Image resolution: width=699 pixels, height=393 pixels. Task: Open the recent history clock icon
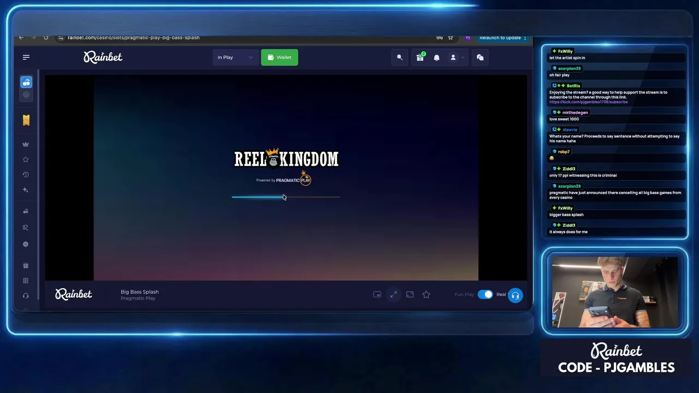[x=26, y=175]
